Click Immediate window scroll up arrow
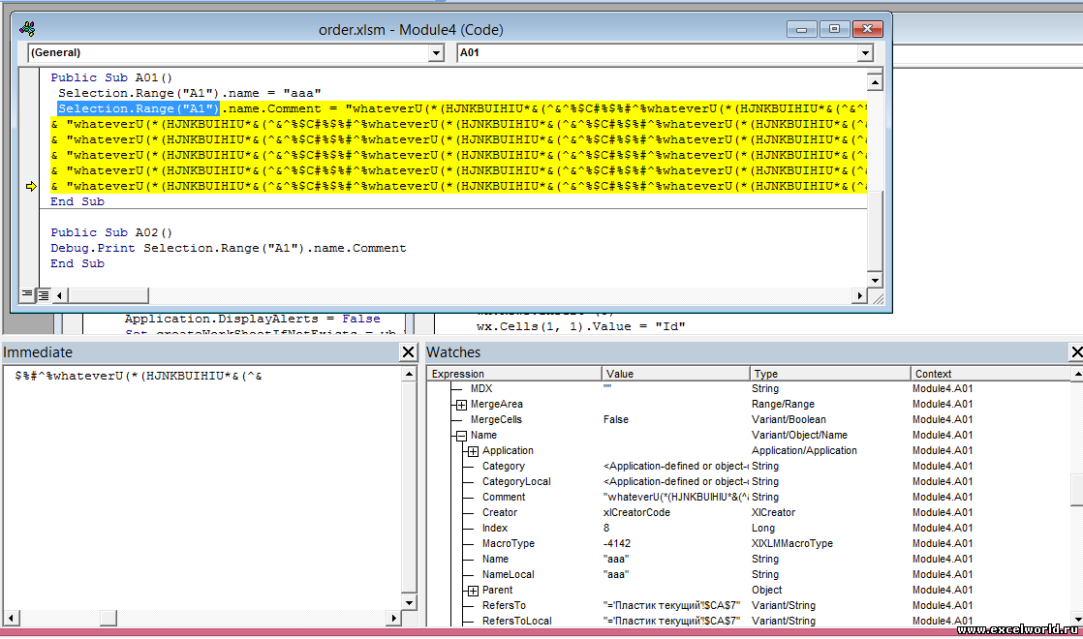Viewport: 1083px width, 639px height. point(409,374)
